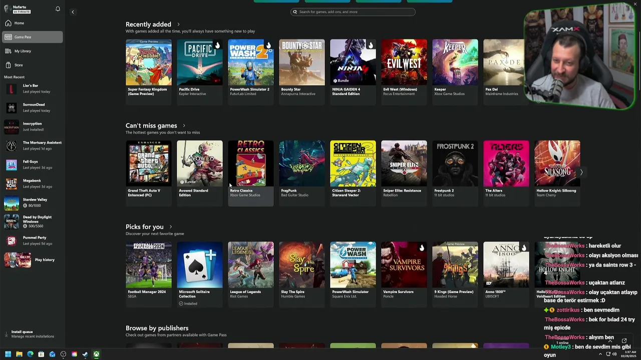Open FragPunk game tile
The image size is (641, 360).
302,173
